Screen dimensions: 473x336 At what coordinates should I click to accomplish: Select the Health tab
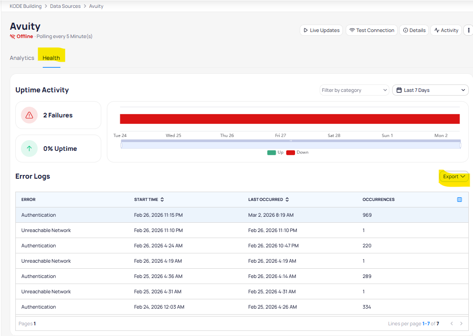point(51,58)
